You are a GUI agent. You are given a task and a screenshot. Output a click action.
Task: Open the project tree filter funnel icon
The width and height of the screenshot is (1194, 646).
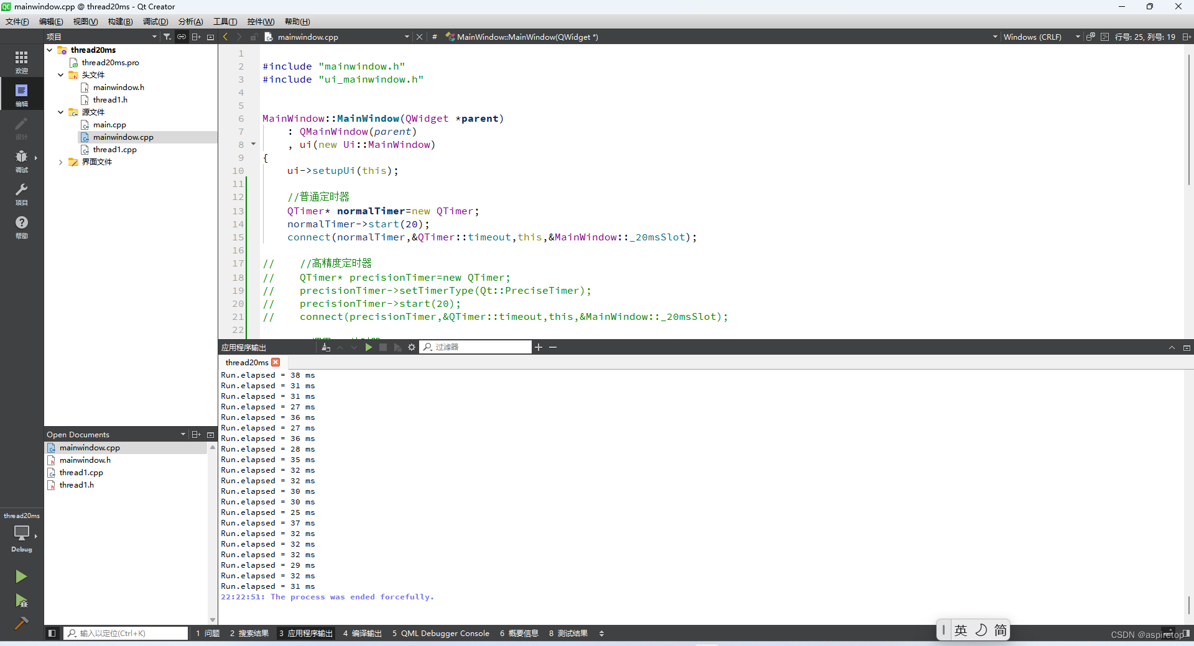[x=167, y=37]
